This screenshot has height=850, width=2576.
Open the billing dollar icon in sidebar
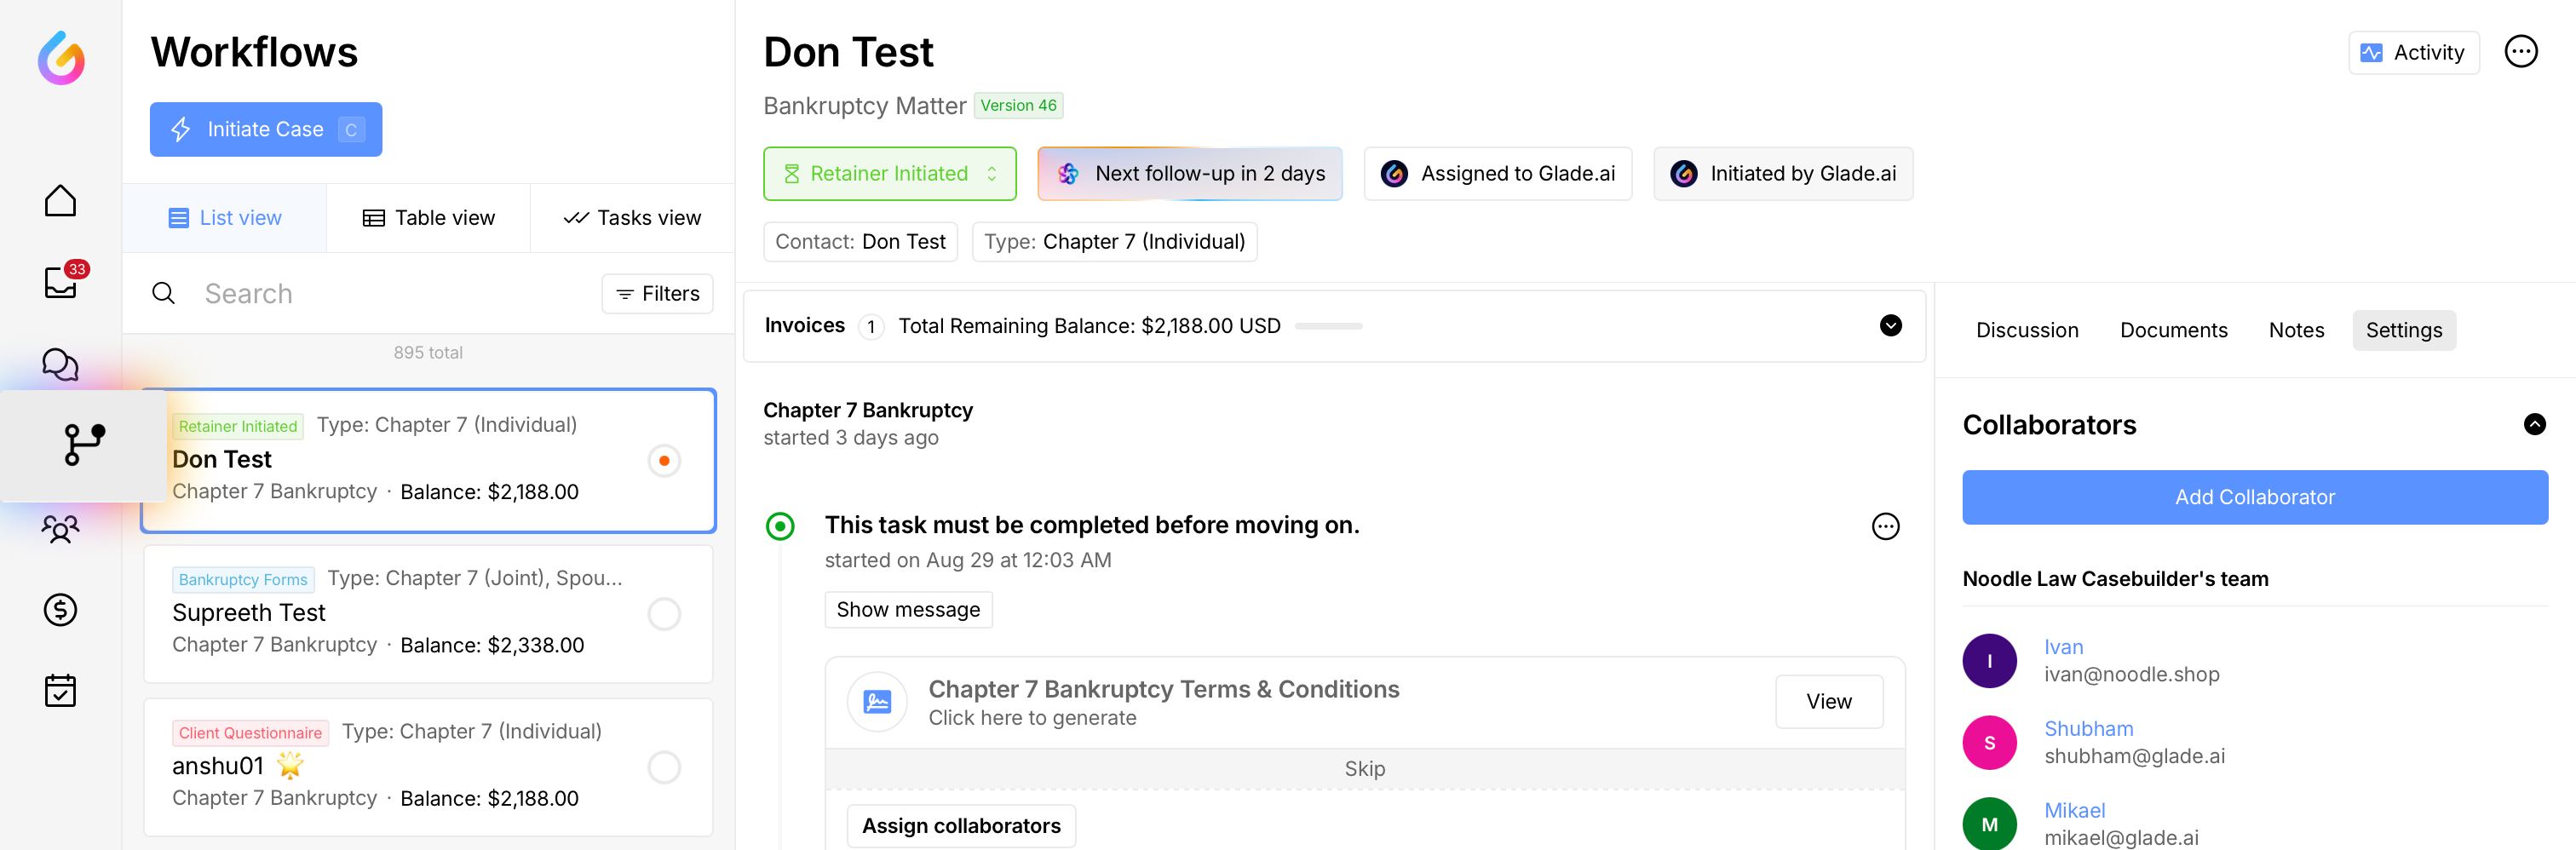pos(60,609)
